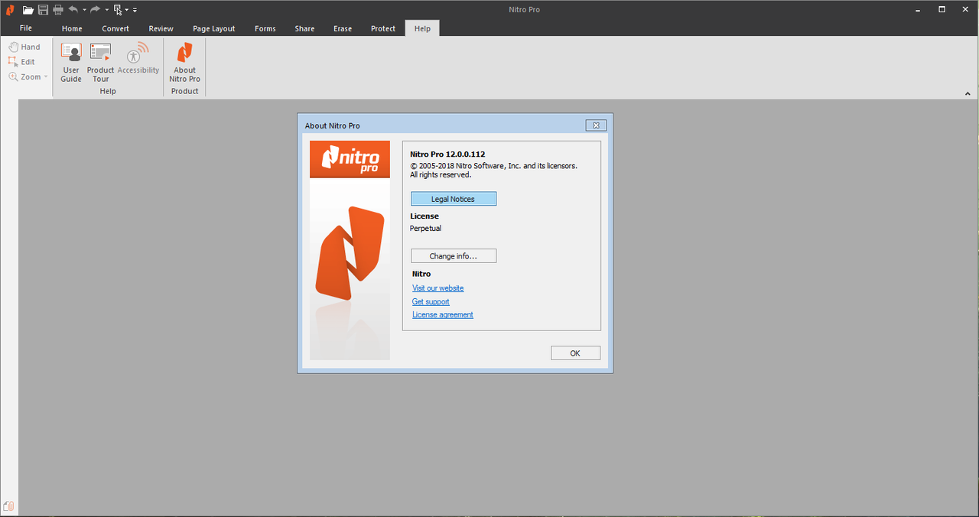Expand the Zoom tool dropdown arrow
Image resolution: width=979 pixels, height=517 pixels.
coord(46,76)
